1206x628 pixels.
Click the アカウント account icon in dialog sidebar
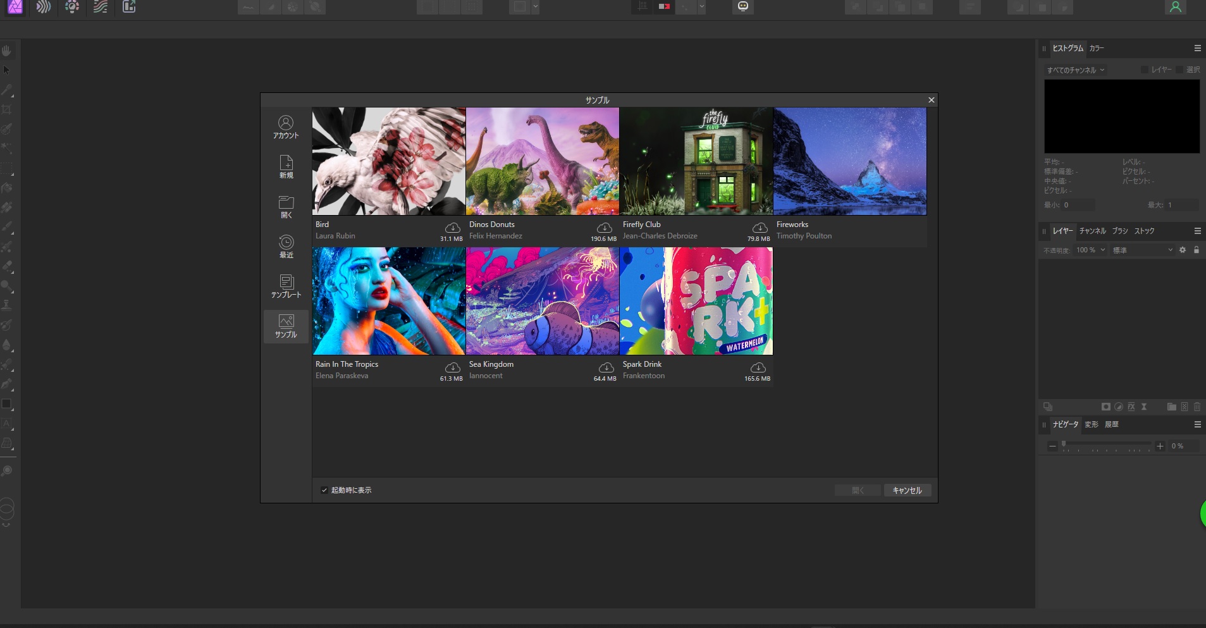(286, 126)
